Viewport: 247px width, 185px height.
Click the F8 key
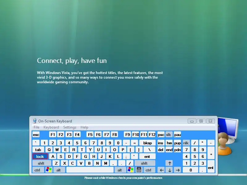point(115,134)
